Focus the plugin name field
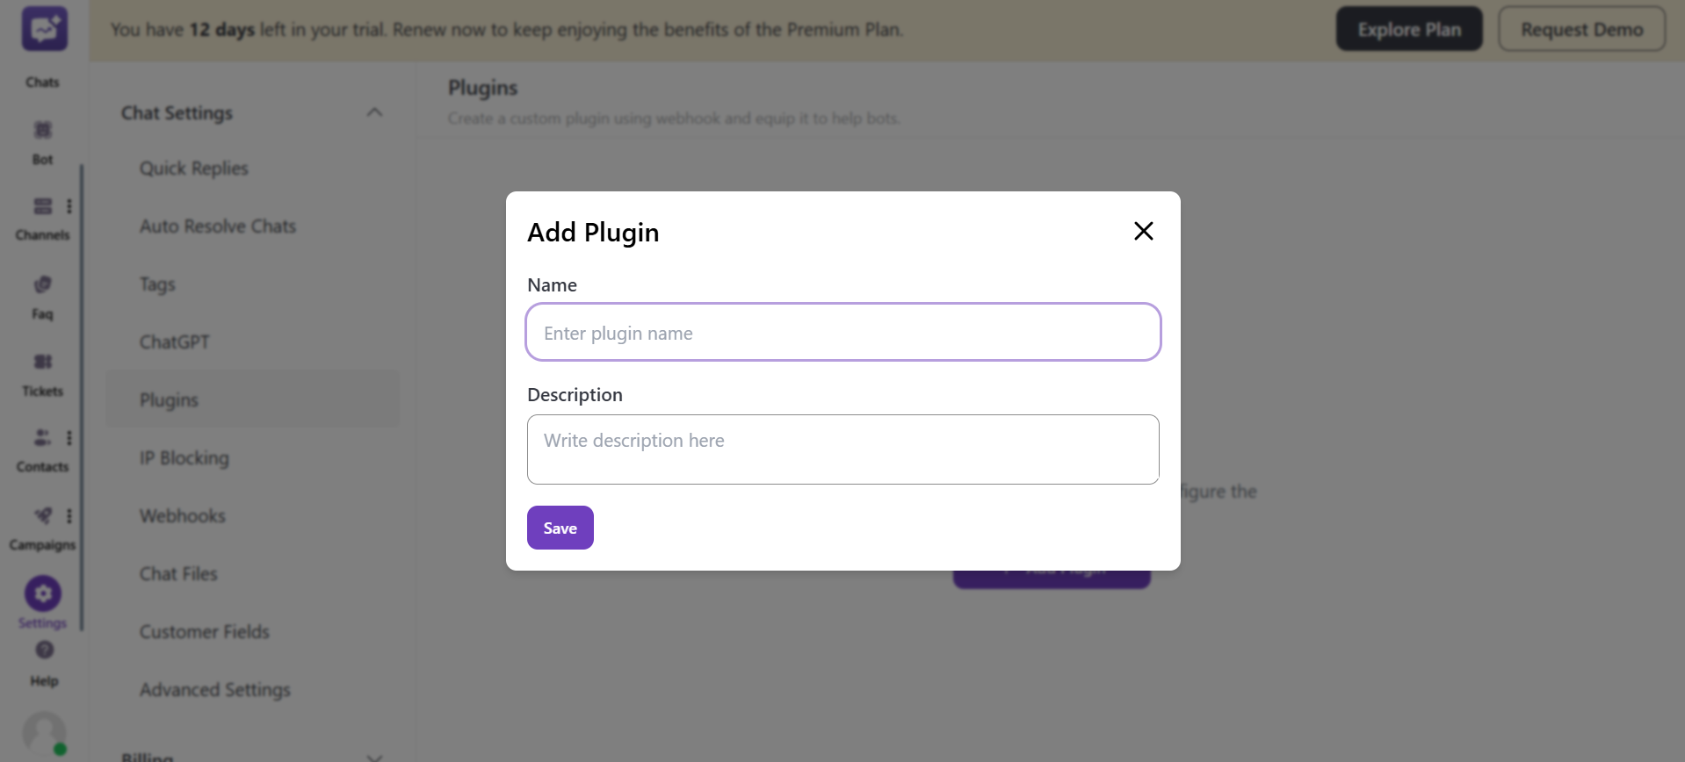This screenshot has height=762, width=1685. (x=842, y=332)
